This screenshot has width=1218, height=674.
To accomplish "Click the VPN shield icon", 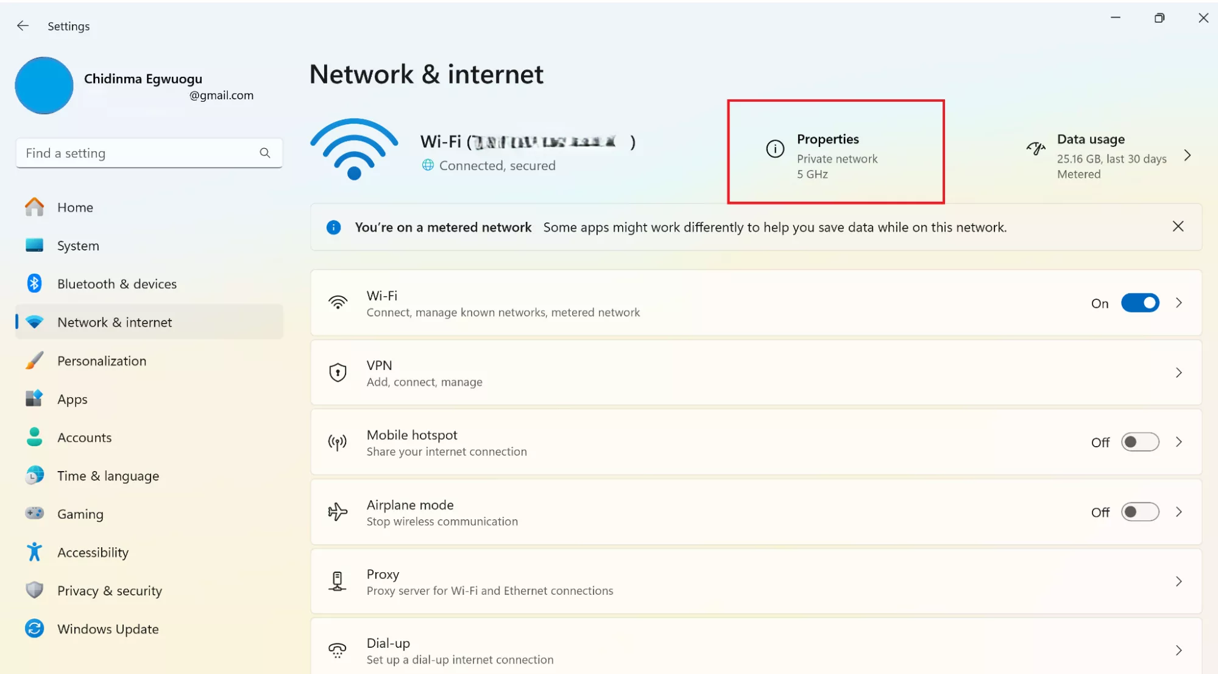I will [338, 372].
